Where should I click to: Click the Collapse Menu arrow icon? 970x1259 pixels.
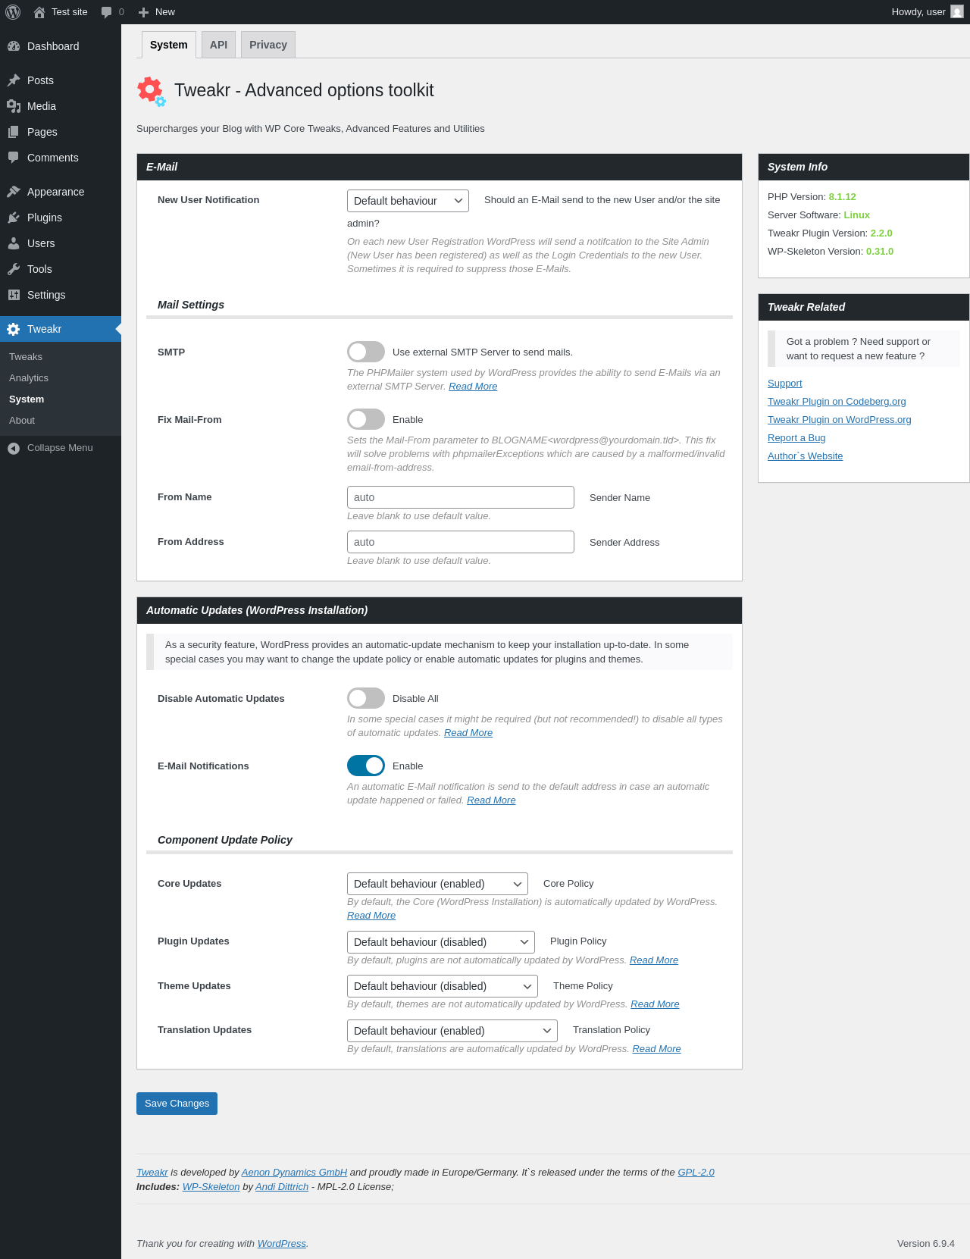pos(14,448)
